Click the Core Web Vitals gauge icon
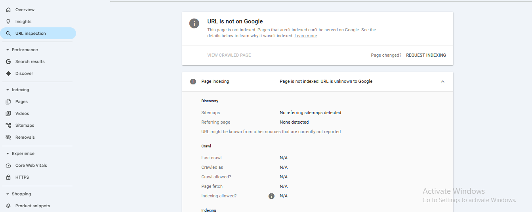 8,165
